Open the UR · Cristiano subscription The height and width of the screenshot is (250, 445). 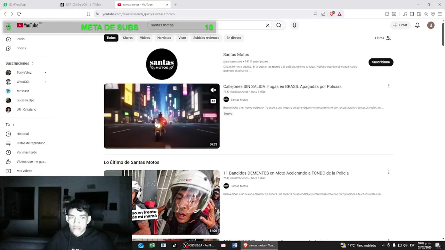(26, 110)
